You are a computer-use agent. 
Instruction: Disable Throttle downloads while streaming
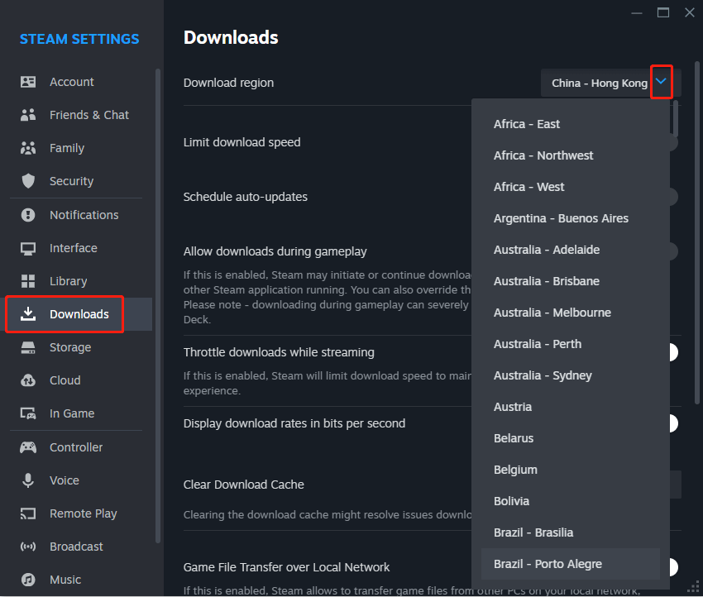tap(673, 351)
